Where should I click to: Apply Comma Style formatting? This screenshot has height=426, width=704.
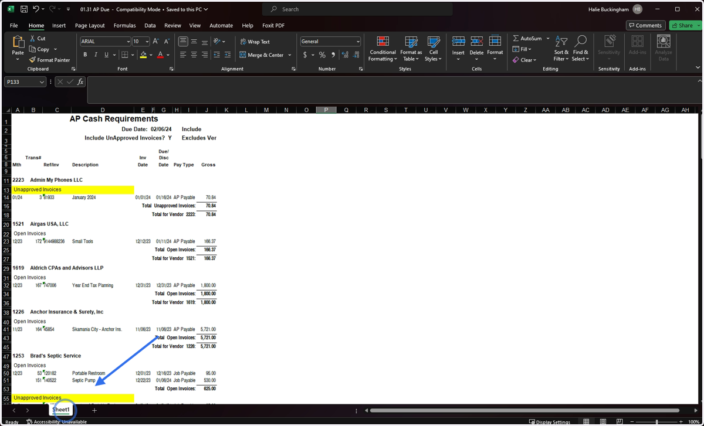333,55
